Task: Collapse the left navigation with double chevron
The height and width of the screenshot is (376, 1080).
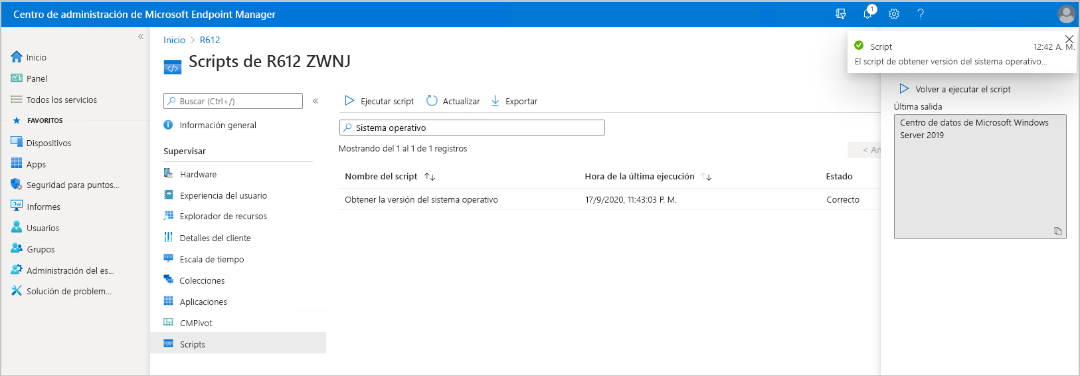Action: point(141,37)
